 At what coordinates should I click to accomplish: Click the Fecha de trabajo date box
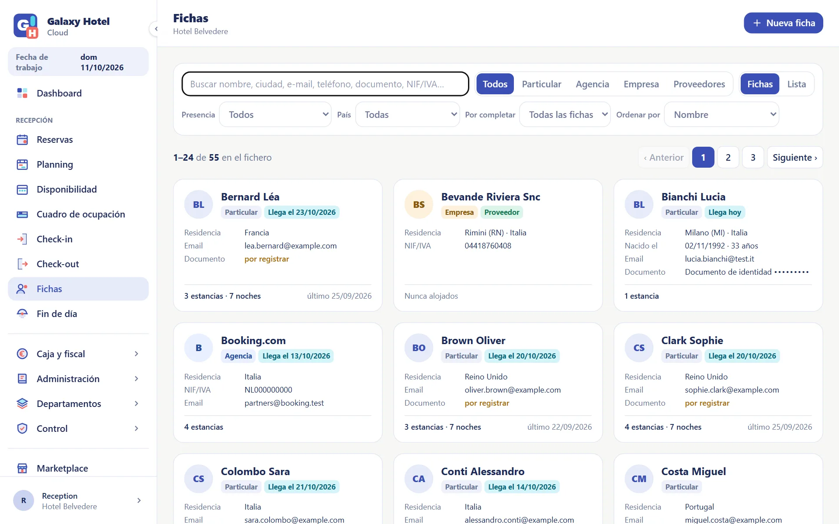[78, 62]
